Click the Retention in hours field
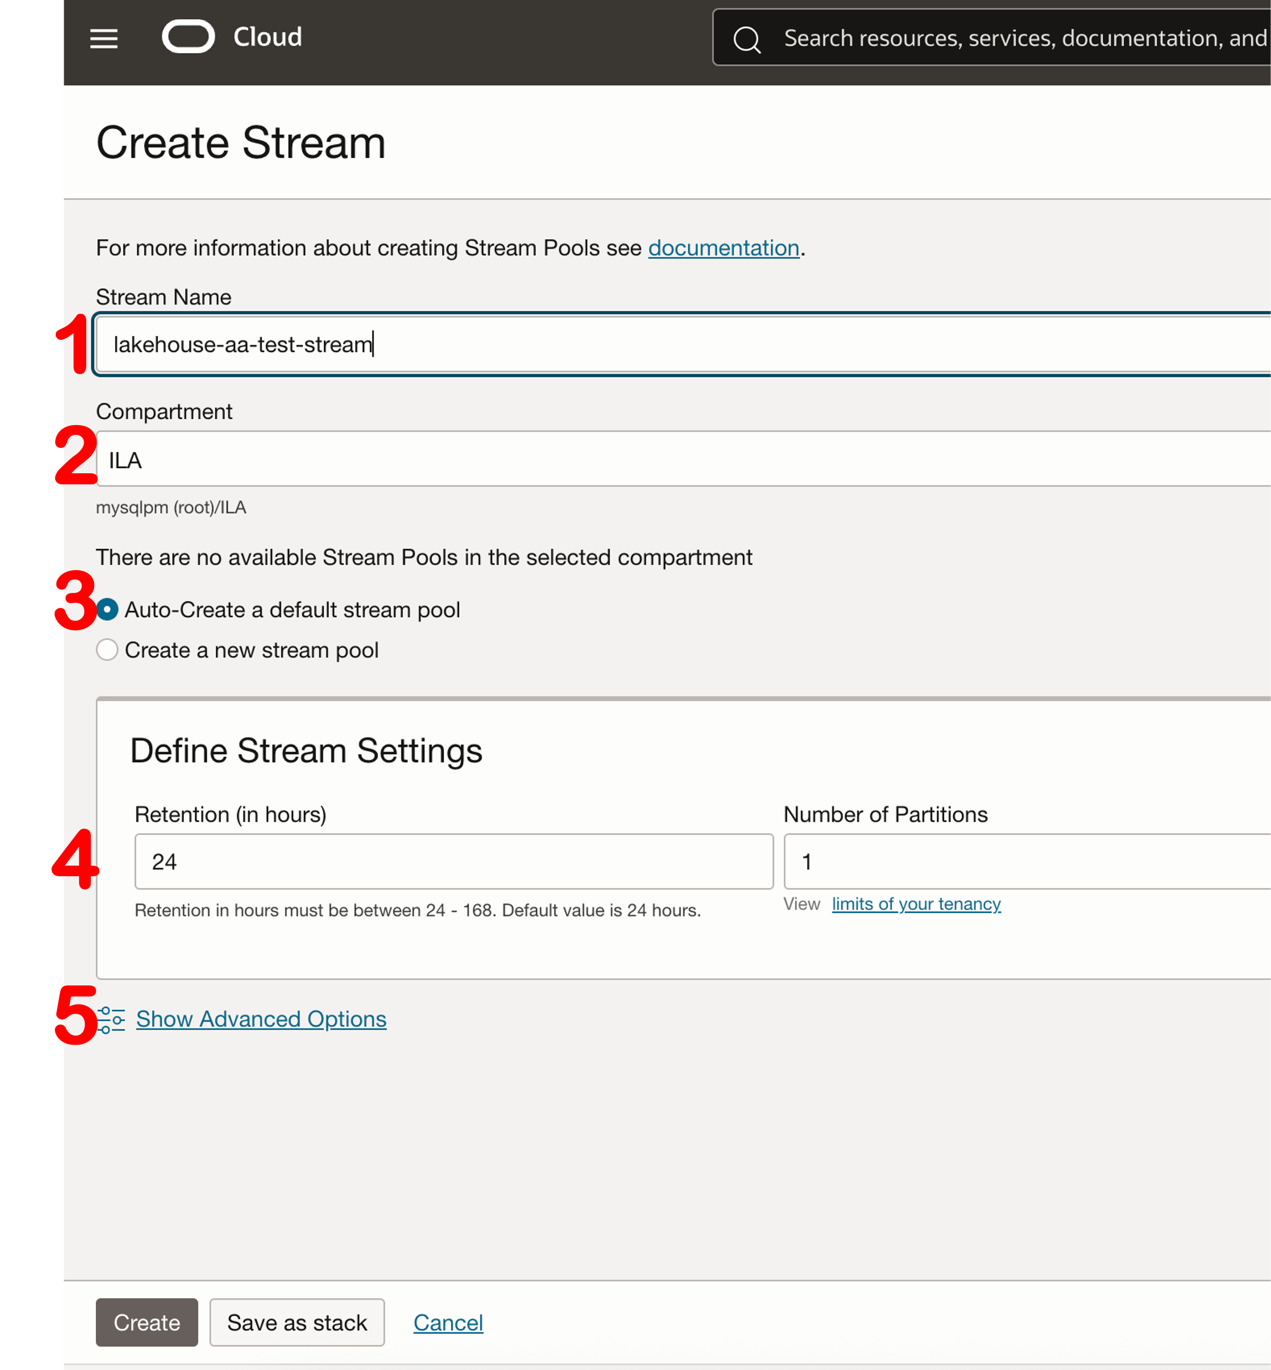The height and width of the screenshot is (1370, 1271). (x=454, y=861)
